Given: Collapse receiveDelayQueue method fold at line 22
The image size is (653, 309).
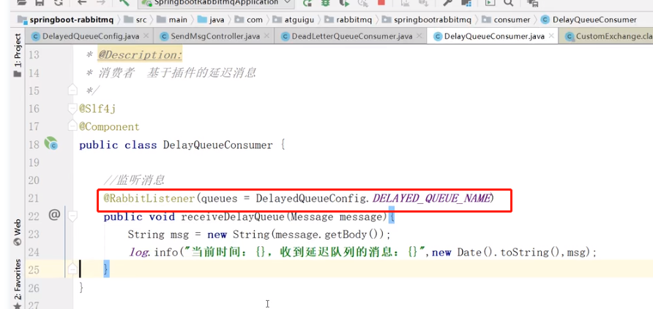Looking at the screenshot, I should [x=73, y=216].
